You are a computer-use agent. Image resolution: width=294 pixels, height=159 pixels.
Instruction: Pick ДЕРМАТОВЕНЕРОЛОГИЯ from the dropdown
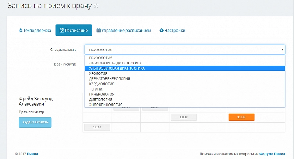[110, 78]
